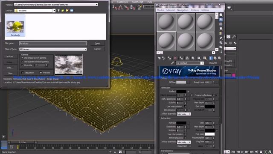Open the Utilities menu in Material Editor
The image size is (273, 154).
click(205, 10)
